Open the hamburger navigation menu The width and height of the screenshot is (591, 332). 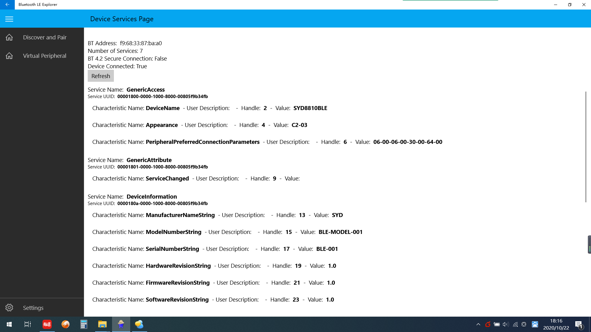coord(9,19)
